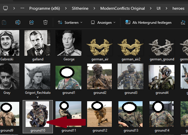Select the Grigori_Rechkalov image thumbnail
The image size is (188, 135).
tap(37, 76)
